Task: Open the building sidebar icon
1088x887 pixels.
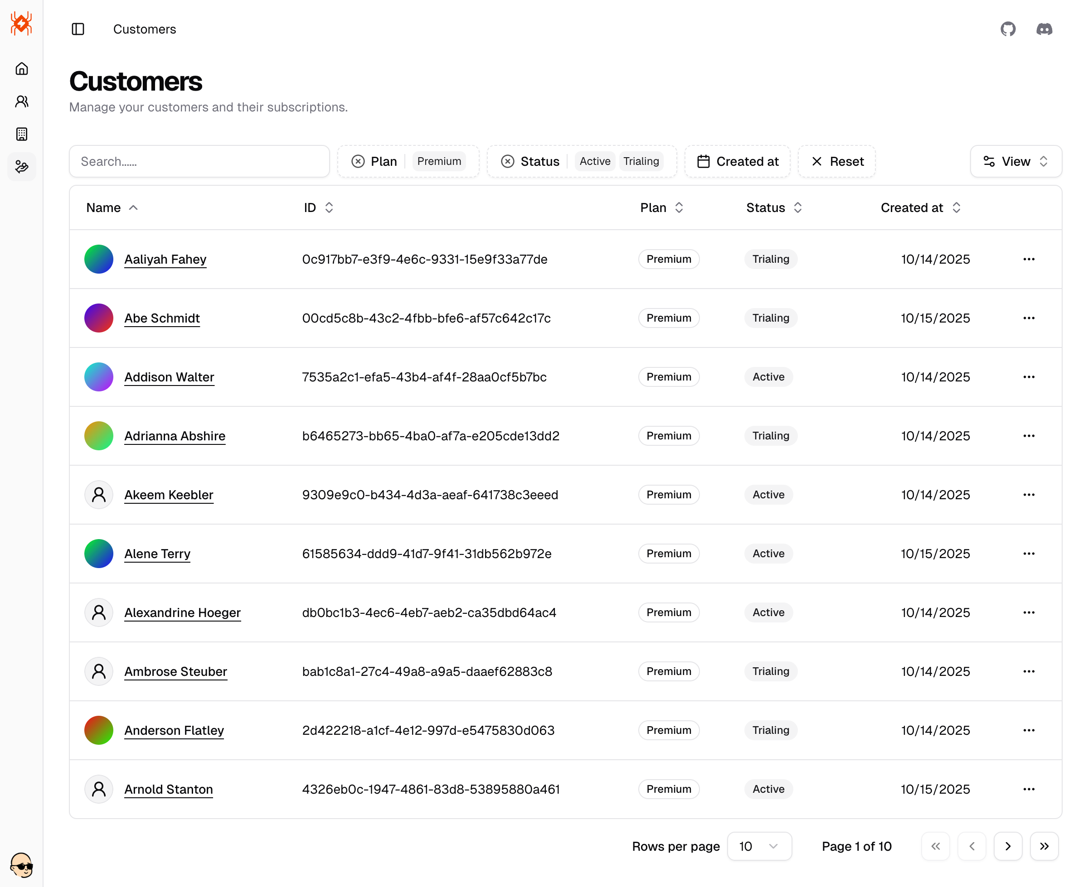Action: 21,134
